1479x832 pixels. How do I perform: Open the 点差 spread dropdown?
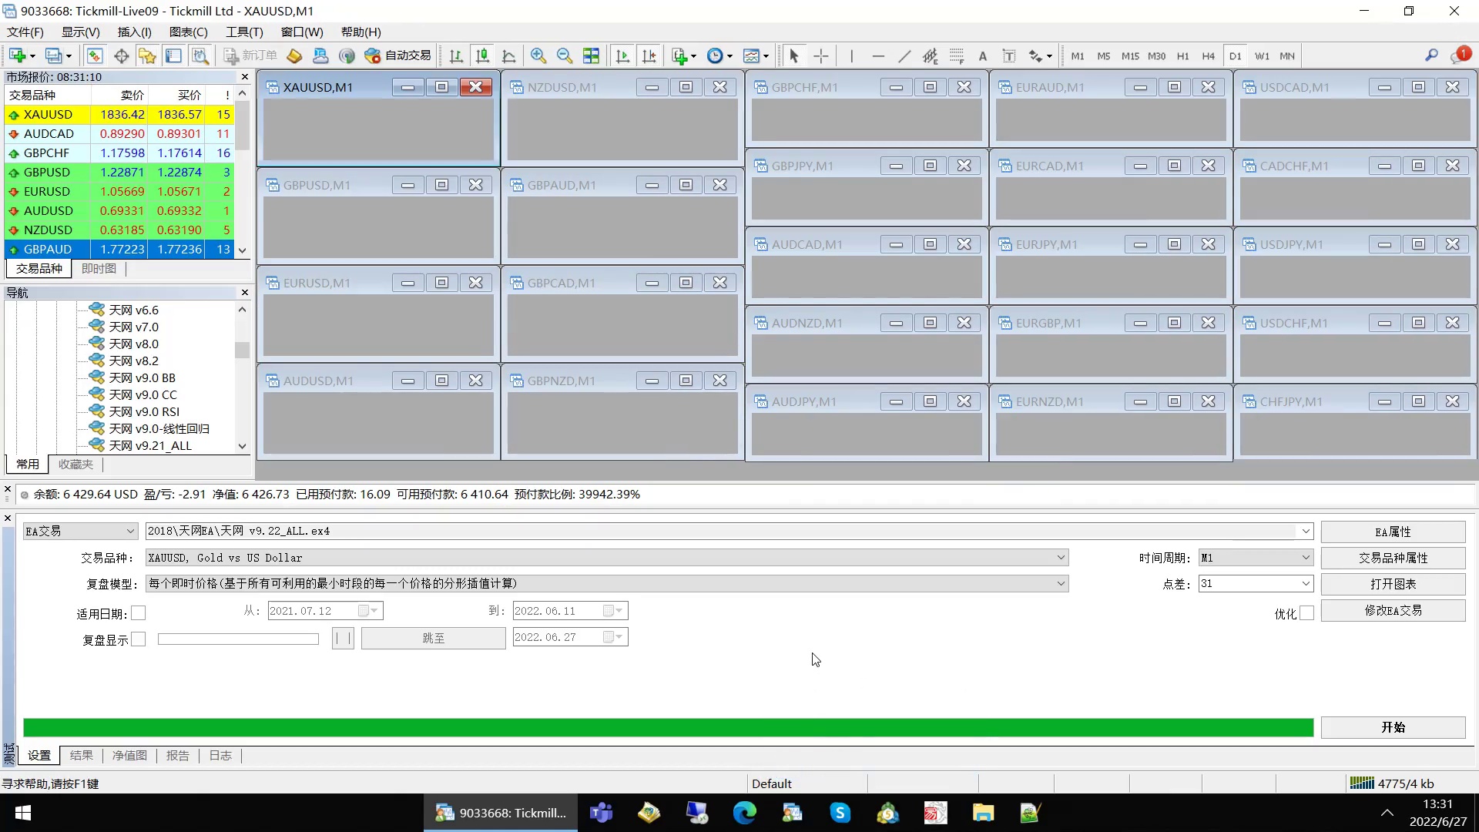(1306, 584)
